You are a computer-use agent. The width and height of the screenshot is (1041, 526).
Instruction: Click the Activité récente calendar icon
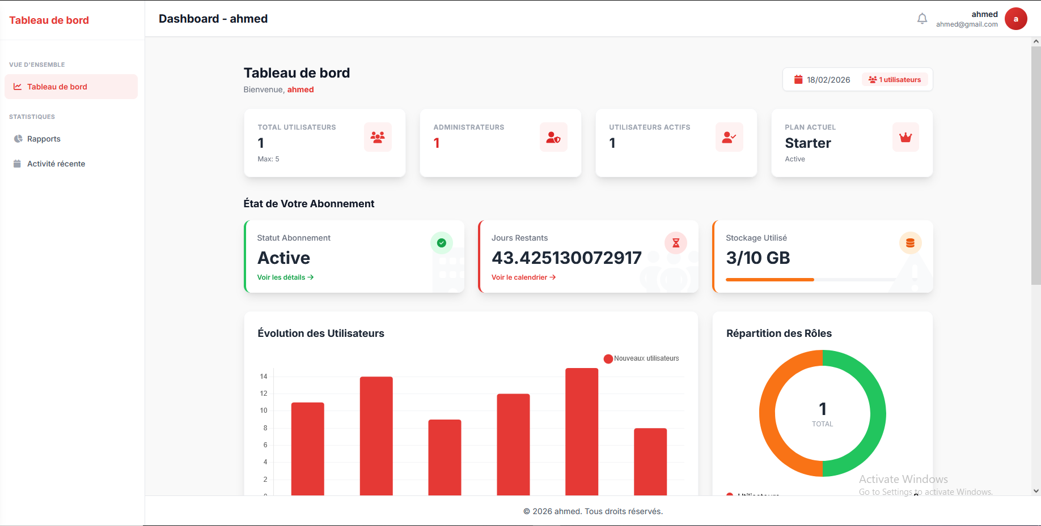click(18, 163)
